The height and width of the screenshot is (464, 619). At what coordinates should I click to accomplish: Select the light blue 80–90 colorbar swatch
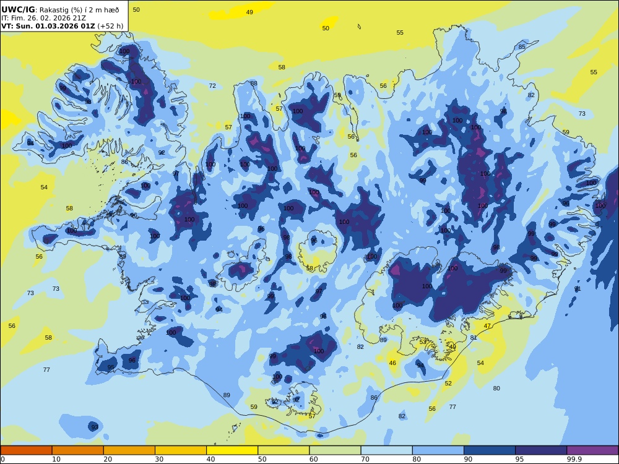point(438,450)
